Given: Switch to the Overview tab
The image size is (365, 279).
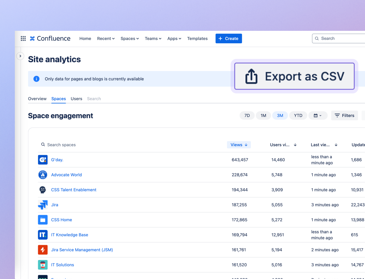Looking at the screenshot, I should pos(37,99).
